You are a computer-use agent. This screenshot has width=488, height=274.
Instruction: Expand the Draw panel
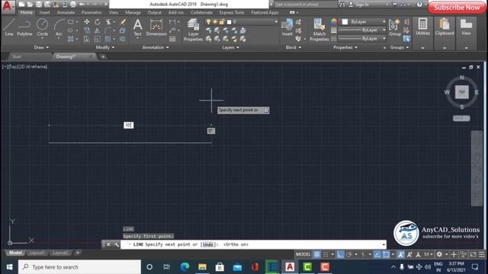click(41, 47)
